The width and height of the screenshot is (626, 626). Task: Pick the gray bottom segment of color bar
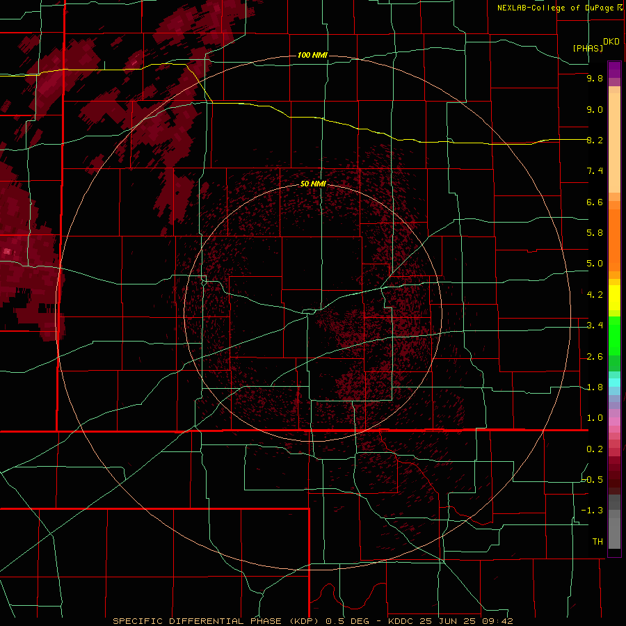614,533
